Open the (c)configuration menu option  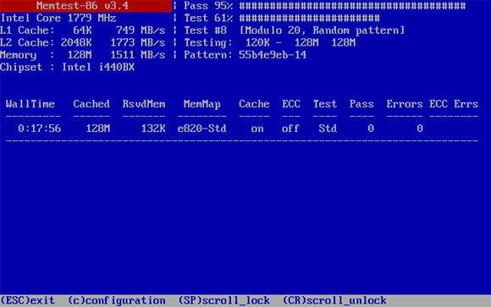pyautogui.click(x=117, y=301)
